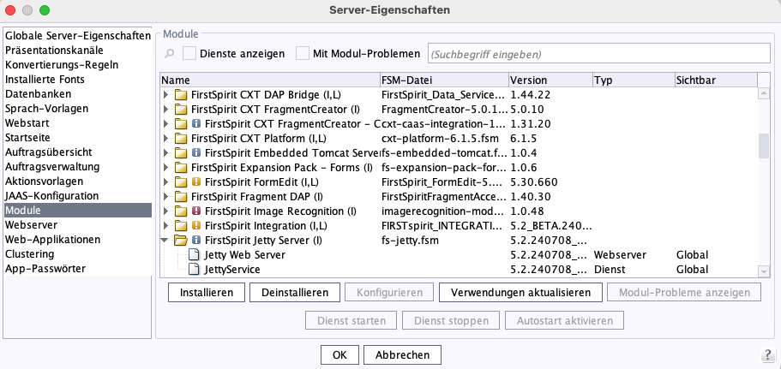Click folder icon of FirstSpirit FormEdit row
Viewport: 781px width, 369px height.
[181, 182]
